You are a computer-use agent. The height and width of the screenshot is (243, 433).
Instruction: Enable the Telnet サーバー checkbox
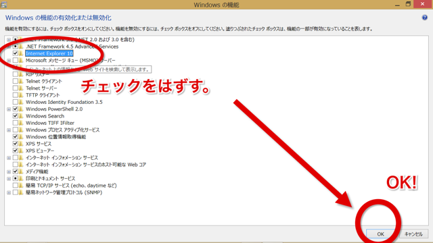click(x=16, y=88)
